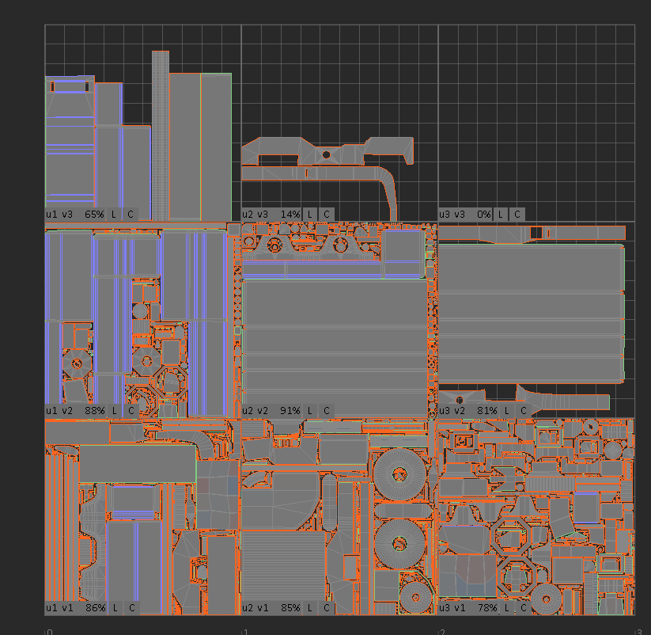The width and height of the screenshot is (651, 635).
Task: Click the C button of tile u2 v3
Action: (x=327, y=215)
